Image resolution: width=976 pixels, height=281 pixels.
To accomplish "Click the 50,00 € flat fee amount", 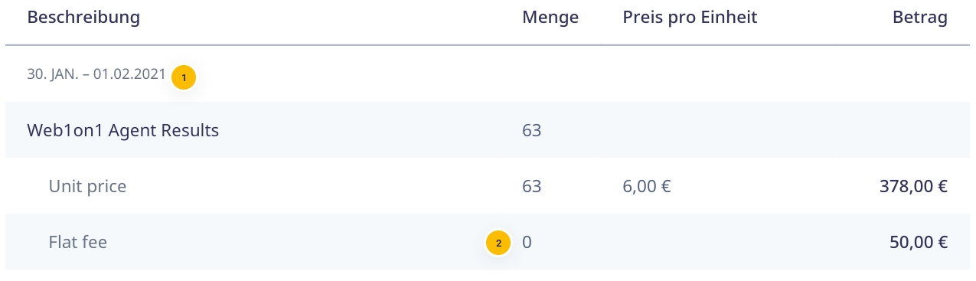I will click(x=919, y=242).
